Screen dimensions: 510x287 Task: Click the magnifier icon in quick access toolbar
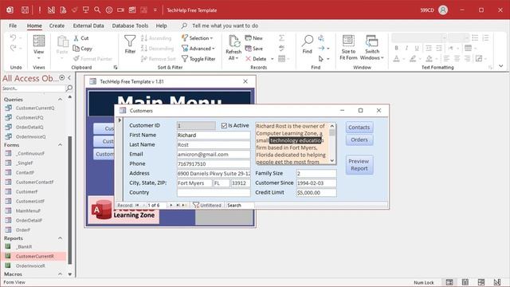[x=97, y=10]
